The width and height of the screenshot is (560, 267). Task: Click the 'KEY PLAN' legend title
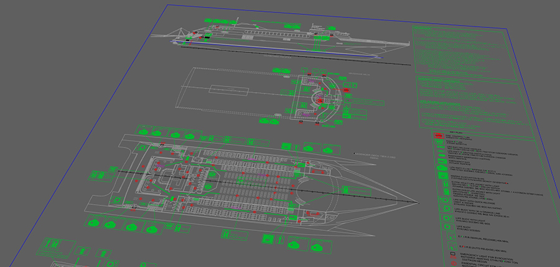456,132
